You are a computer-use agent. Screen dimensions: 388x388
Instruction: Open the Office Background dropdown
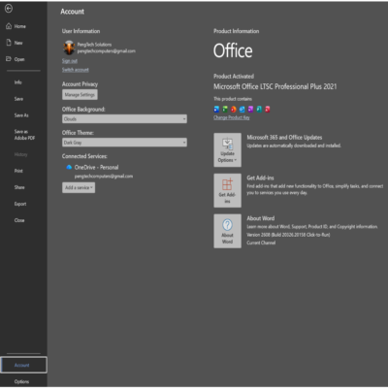[124, 119]
